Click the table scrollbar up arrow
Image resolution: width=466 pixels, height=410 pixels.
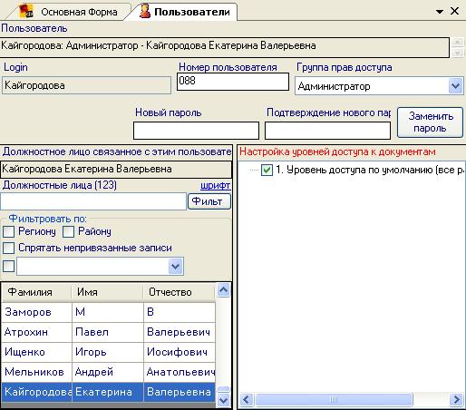[223, 290]
